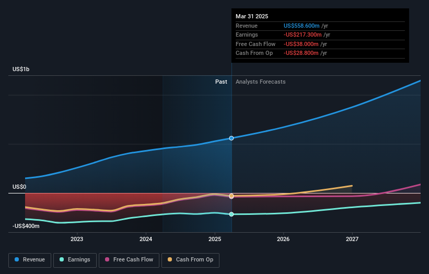Click the blue Revenue legend dot
Image resolution: width=429 pixels, height=274 pixels.
17,259
